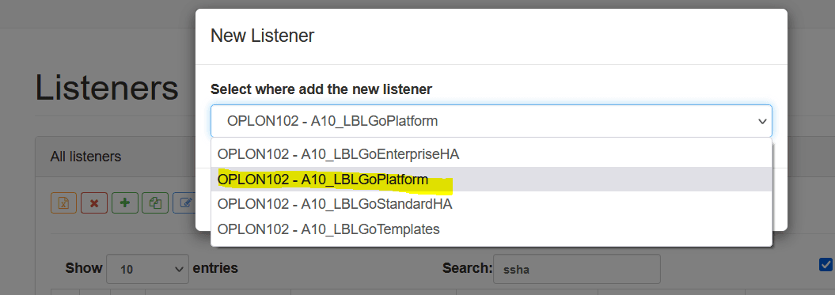Click the 'Select where add the new listener' label
This screenshot has height=295, width=835.
pyautogui.click(x=321, y=89)
